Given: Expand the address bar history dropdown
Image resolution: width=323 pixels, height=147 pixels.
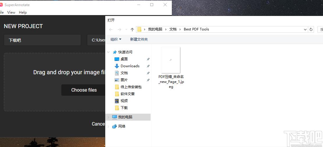Looking at the screenshot, I should click(305, 29).
